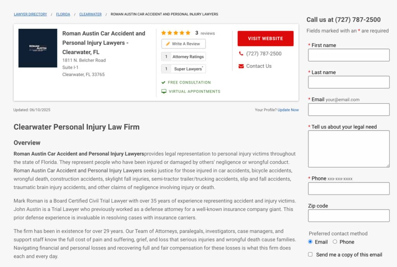Open the Clearwater breadcrumb link
Screen dimensions: 397x267
pos(90,14)
